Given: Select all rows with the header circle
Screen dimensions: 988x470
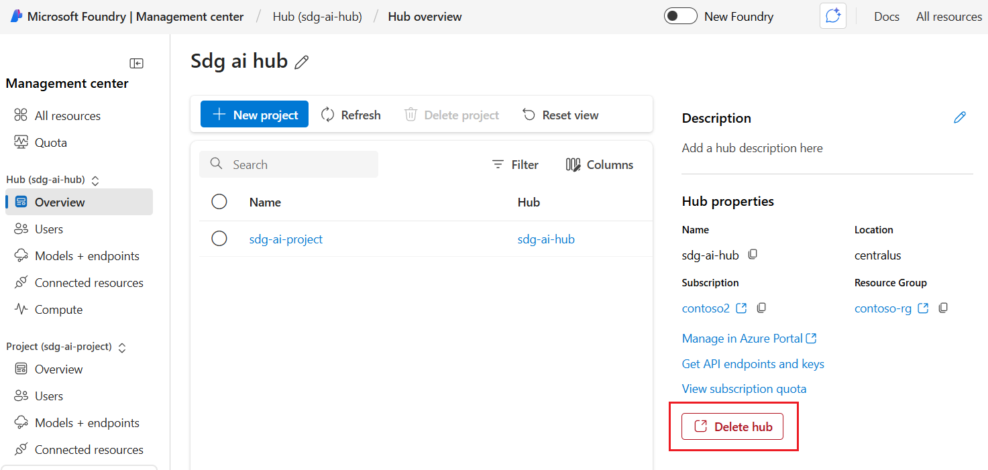Looking at the screenshot, I should tap(219, 202).
